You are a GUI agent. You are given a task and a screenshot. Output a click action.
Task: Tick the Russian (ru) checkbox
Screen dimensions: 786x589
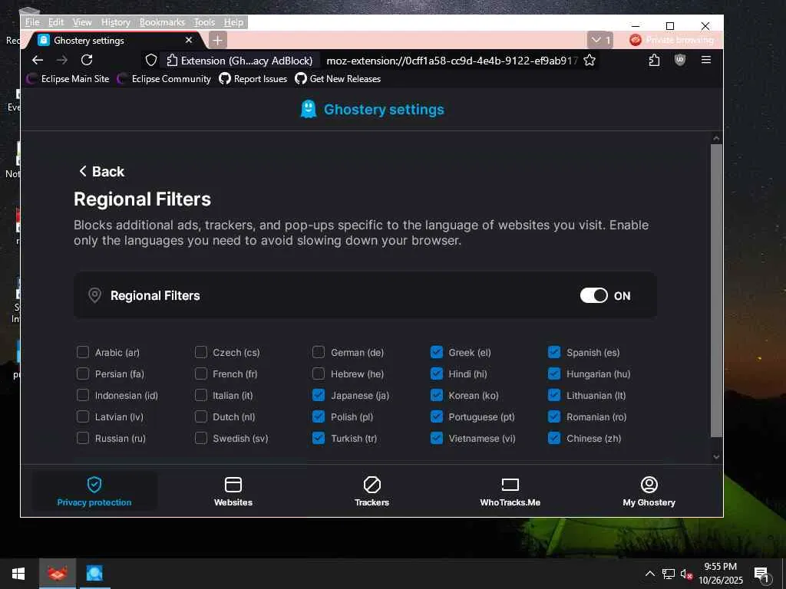click(83, 438)
